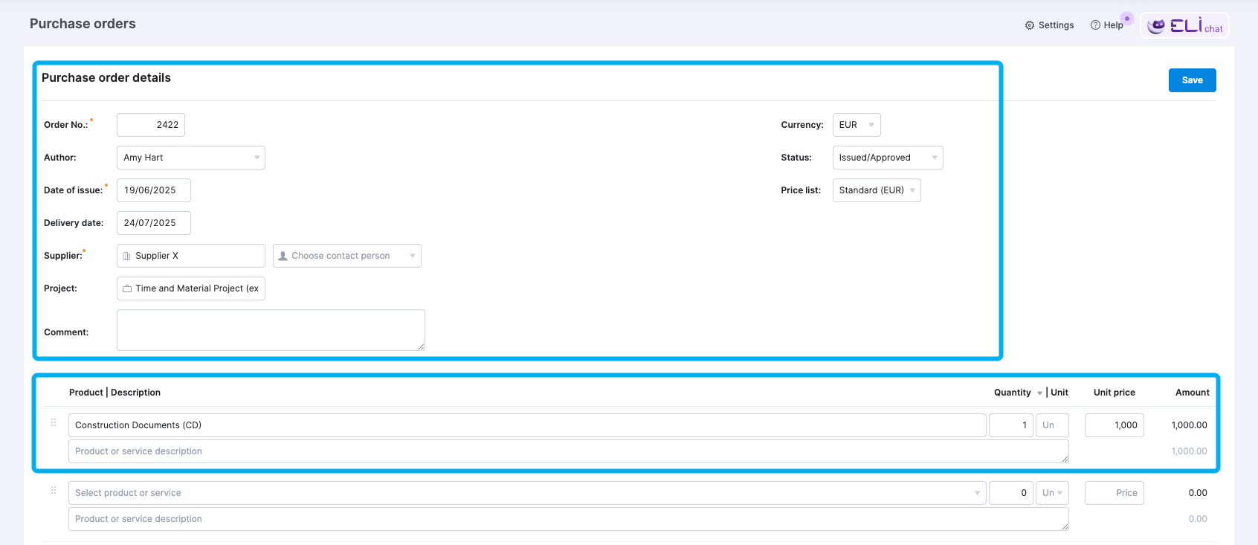Click the briefcase icon in Project field
This screenshot has height=545, width=1258.
(127, 288)
